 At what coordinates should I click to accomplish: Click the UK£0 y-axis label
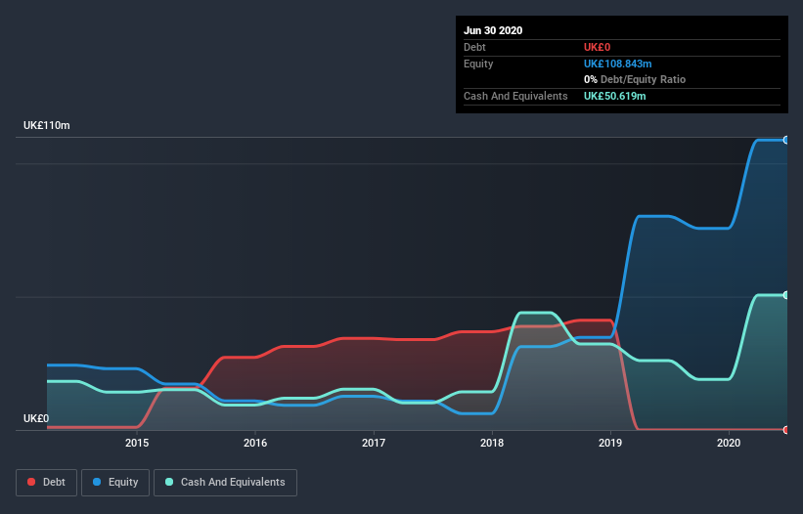[x=36, y=418]
